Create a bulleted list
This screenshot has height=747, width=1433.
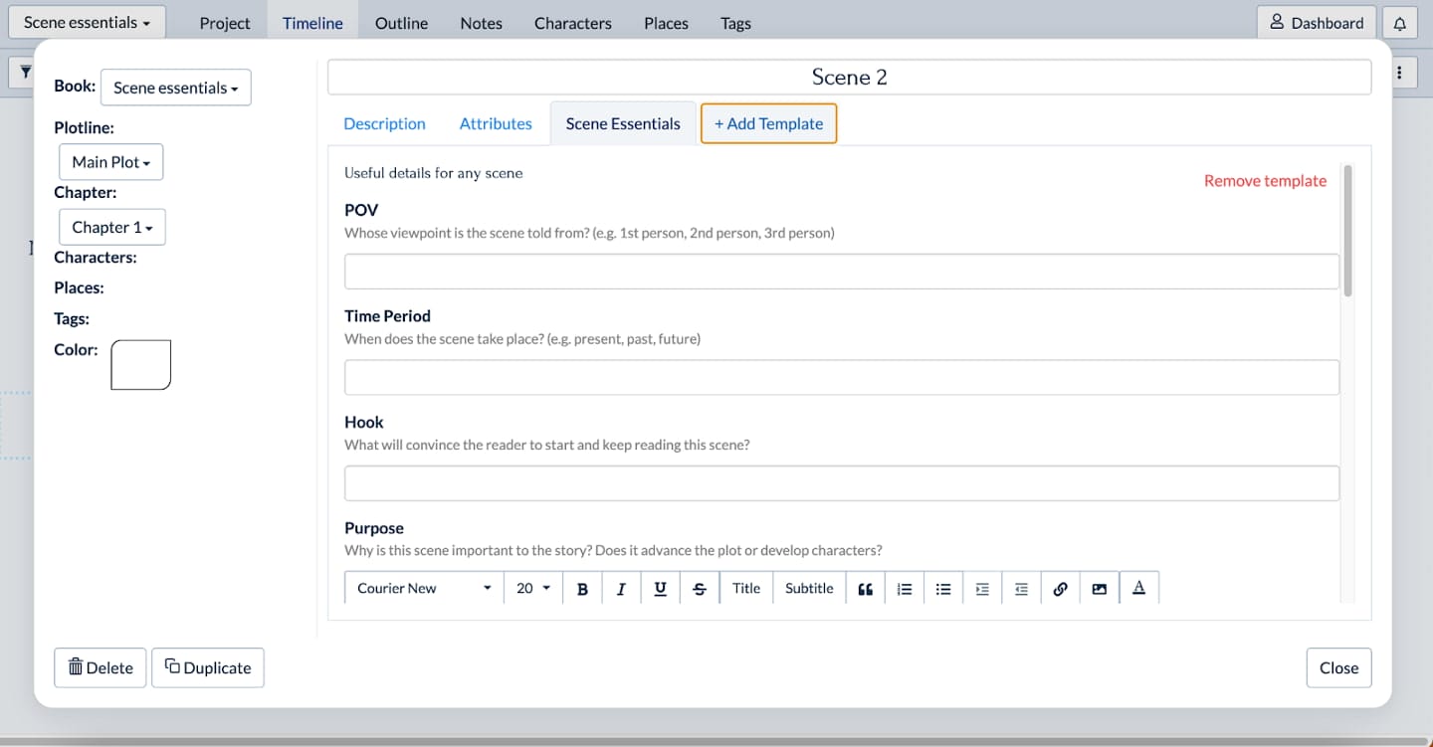click(x=942, y=588)
